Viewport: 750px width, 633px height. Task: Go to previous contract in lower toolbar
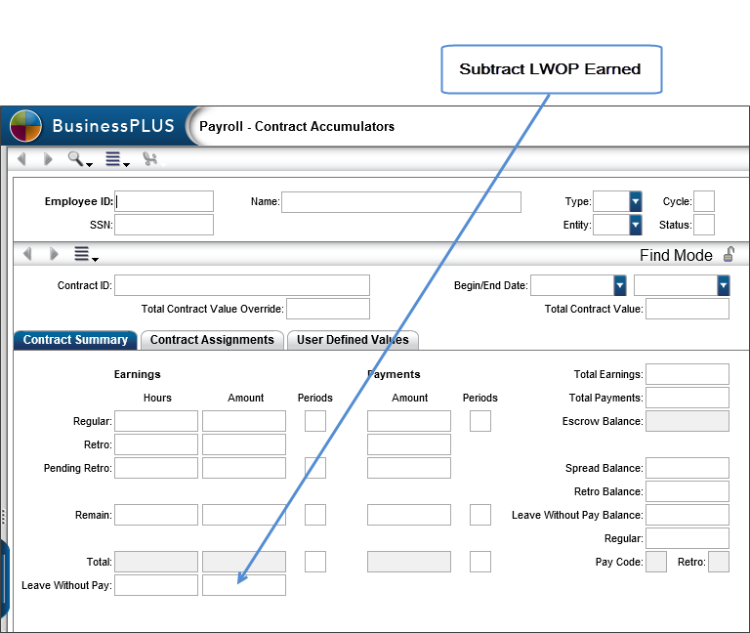tap(27, 254)
